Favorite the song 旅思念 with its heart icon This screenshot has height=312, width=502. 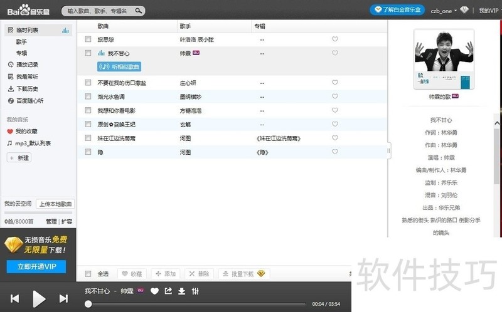click(335, 39)
